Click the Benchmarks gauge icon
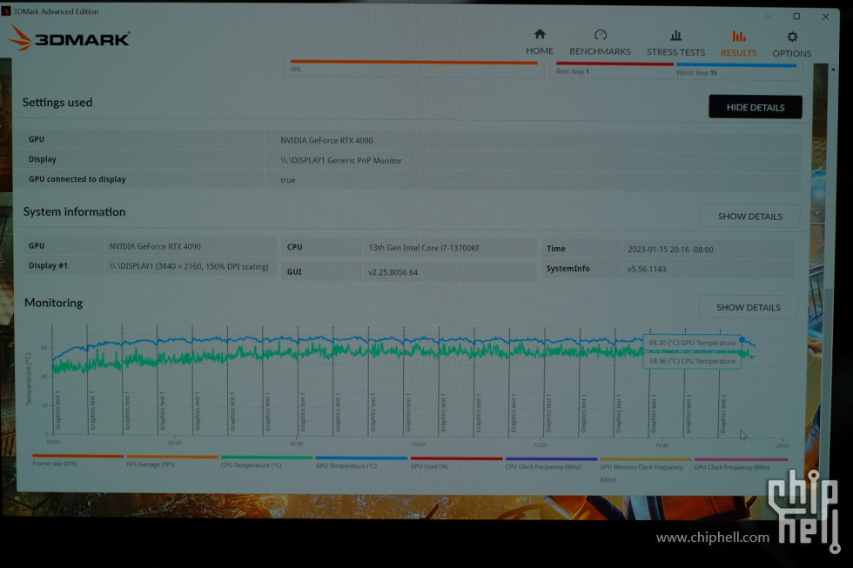Viewport: 853px width, 568px height. (x=600, y=35)
